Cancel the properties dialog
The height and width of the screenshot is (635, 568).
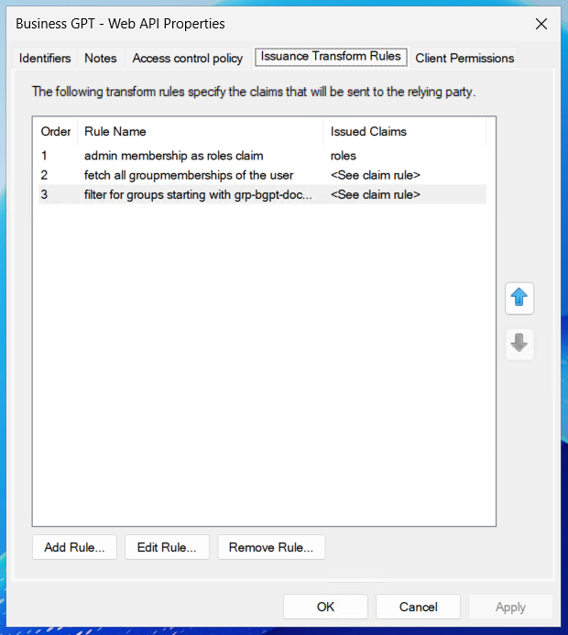pos(418,607)
